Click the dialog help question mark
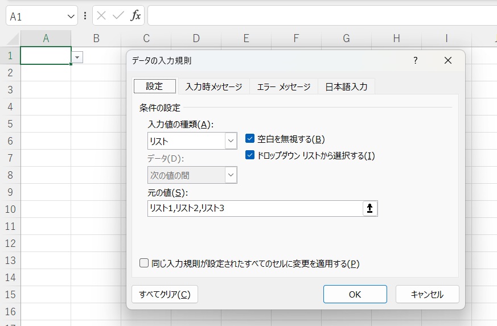 coord(416,60)
